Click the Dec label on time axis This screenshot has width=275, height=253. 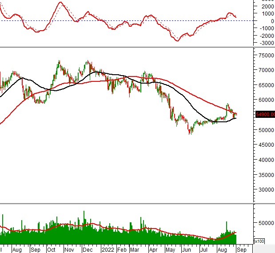click(88, 249)
